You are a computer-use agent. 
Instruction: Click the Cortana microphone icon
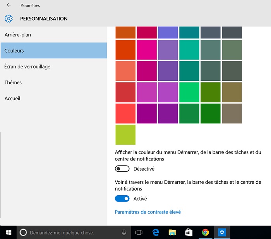(x=124, y=232)
